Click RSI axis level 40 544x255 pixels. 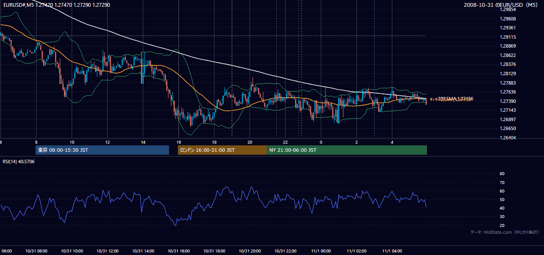pyautogui.click(x=502, y=208)
